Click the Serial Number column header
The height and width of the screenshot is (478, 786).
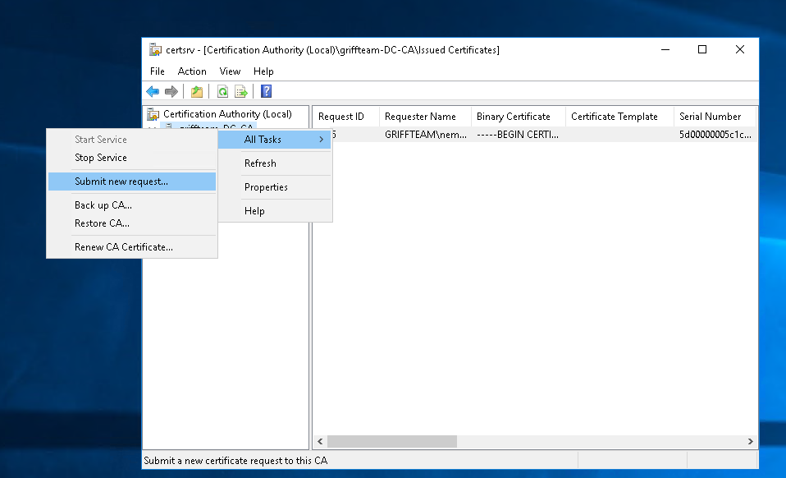[710, 117]
